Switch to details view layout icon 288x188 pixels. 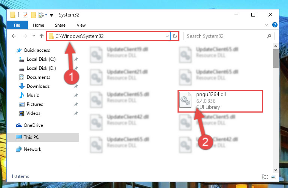pyautogui.click(x=265, y=177)
